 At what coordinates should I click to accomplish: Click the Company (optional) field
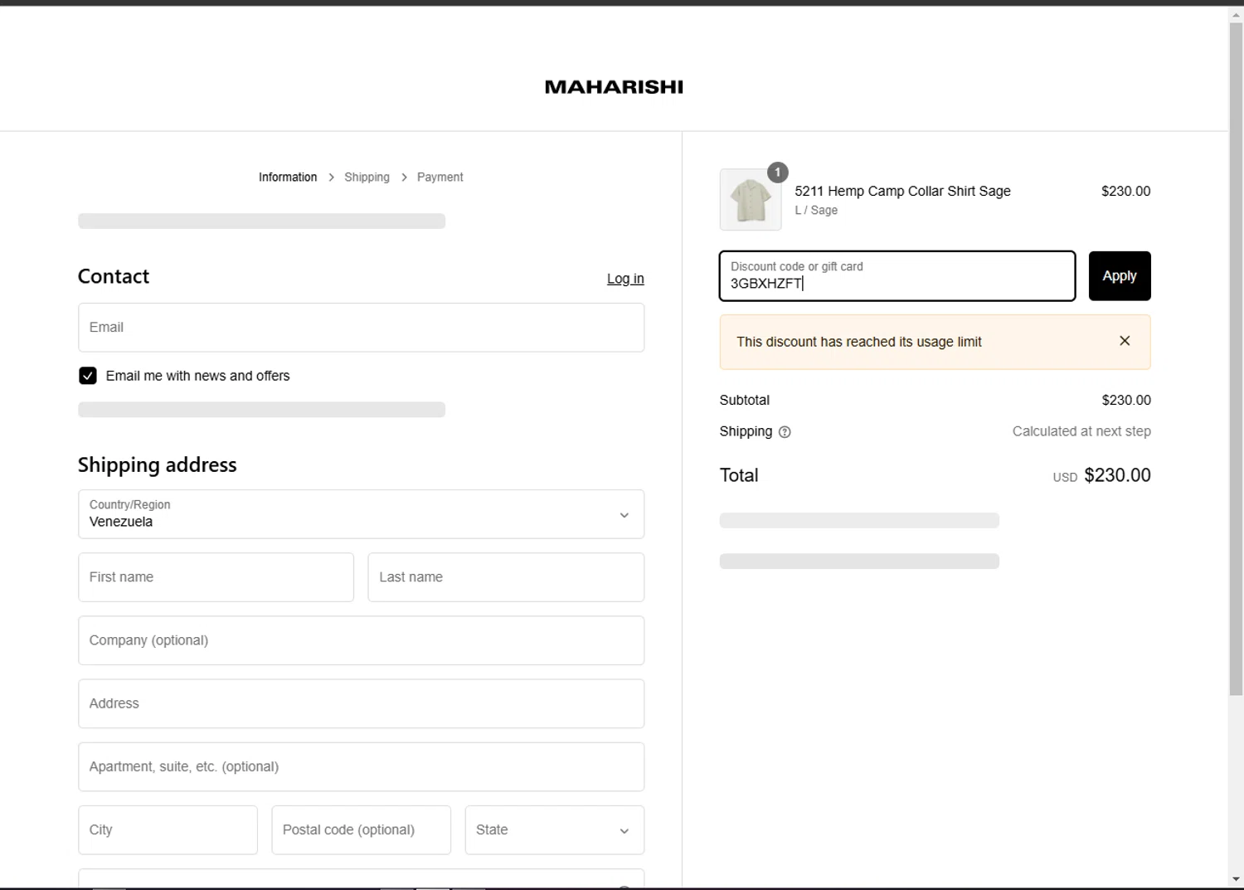tap(361, 640)
